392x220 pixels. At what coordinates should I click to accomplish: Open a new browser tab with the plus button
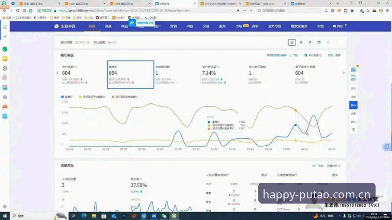click(338, 3)
